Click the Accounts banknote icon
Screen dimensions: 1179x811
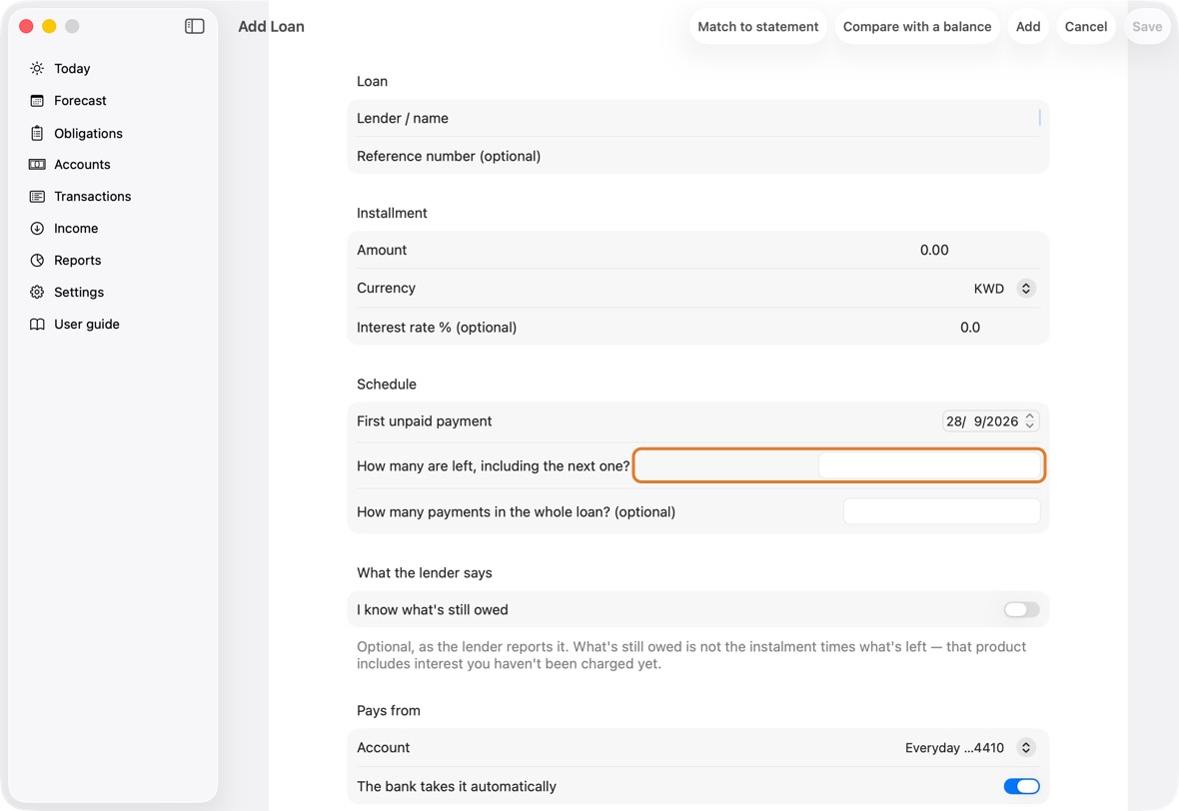(37, 165)
